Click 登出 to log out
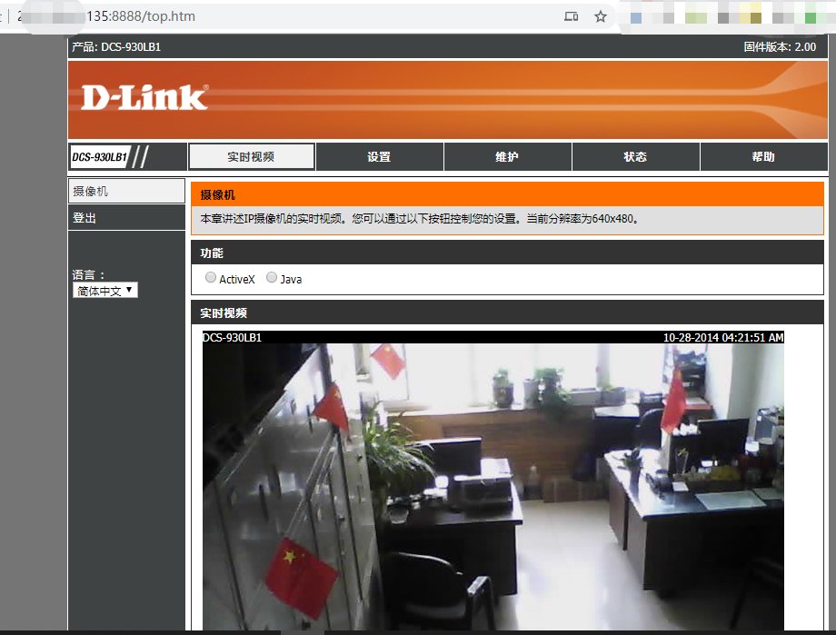 (x=126, y=218)
